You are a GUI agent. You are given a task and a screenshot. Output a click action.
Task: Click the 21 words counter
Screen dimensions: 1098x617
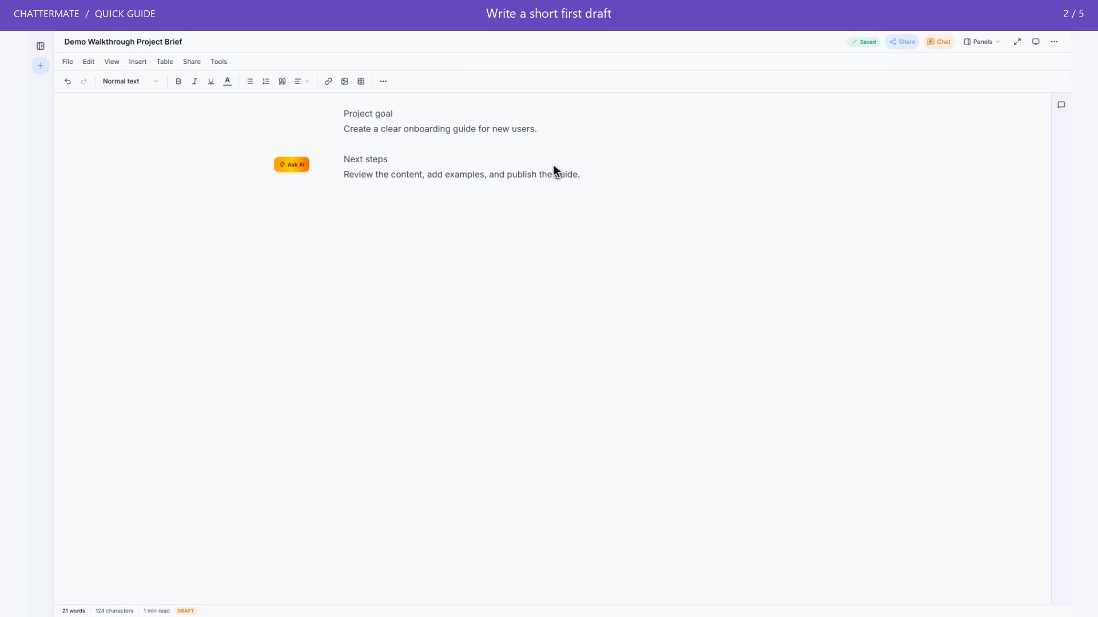74,611
